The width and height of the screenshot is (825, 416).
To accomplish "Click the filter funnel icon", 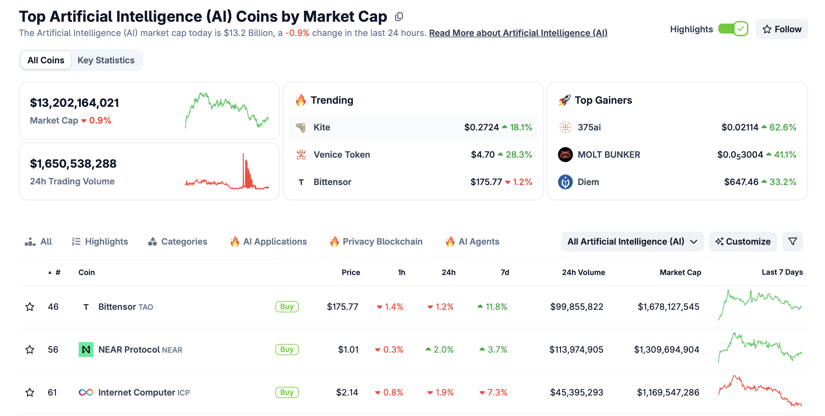I will click(792, 242).
